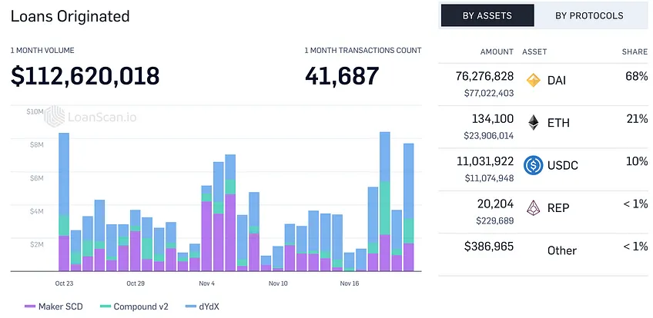Click the Nov 16 axis date label

tap(350, 283)
